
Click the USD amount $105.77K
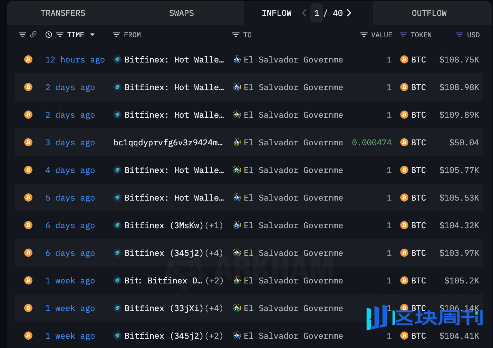pyautogui.click(x=459, y=170)
